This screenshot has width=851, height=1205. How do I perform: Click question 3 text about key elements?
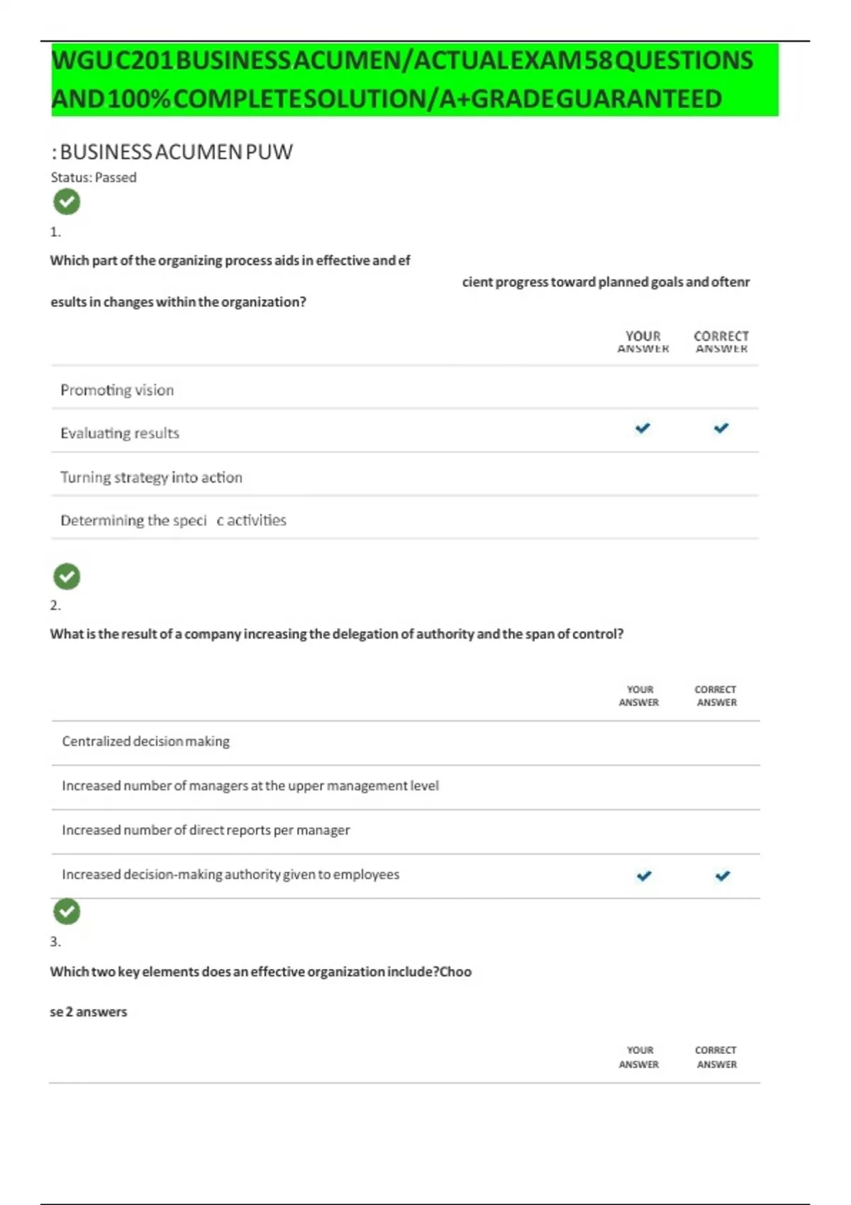pos(260,972)
